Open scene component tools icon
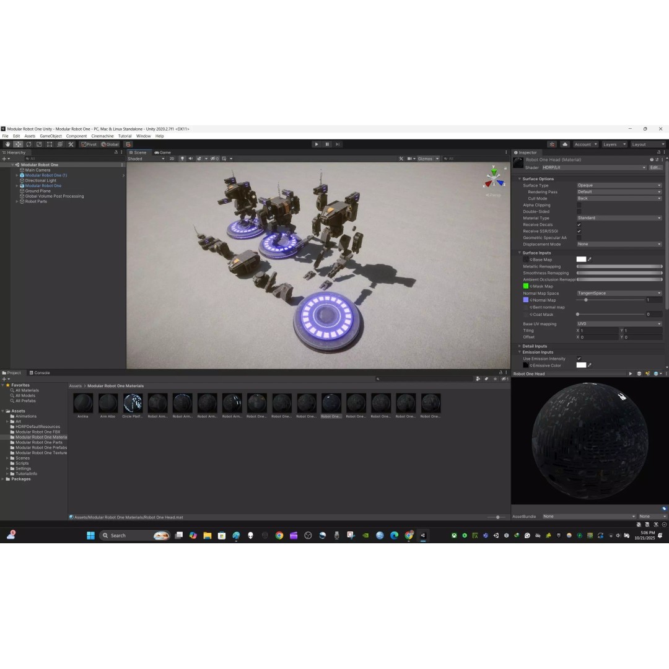The width and height of the screenshot is (669, 669). [x=401, y=159]
